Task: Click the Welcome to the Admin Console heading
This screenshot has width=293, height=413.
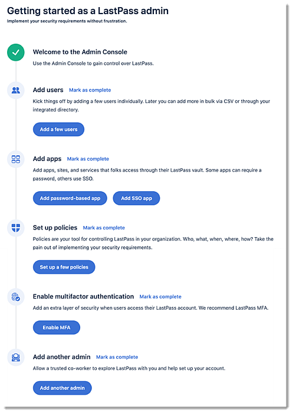Action: pos(80,52)
